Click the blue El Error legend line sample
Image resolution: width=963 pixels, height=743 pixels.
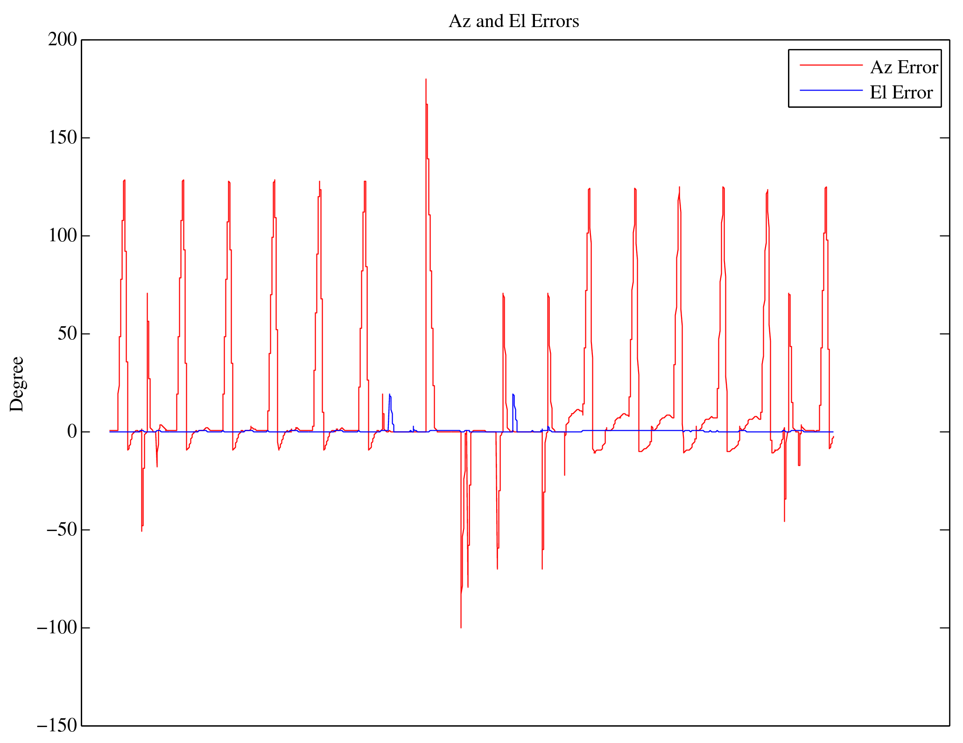coord(831,90)
